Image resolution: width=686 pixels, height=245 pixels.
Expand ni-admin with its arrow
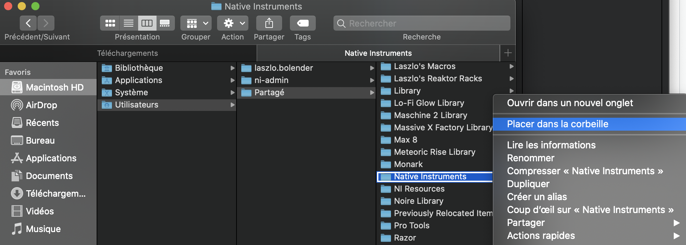[x=372, y=80]
